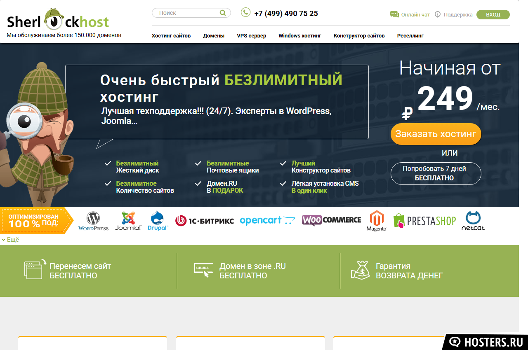Click the support info icon
Screen dimensions: 528x350
(x=438, y=14)
